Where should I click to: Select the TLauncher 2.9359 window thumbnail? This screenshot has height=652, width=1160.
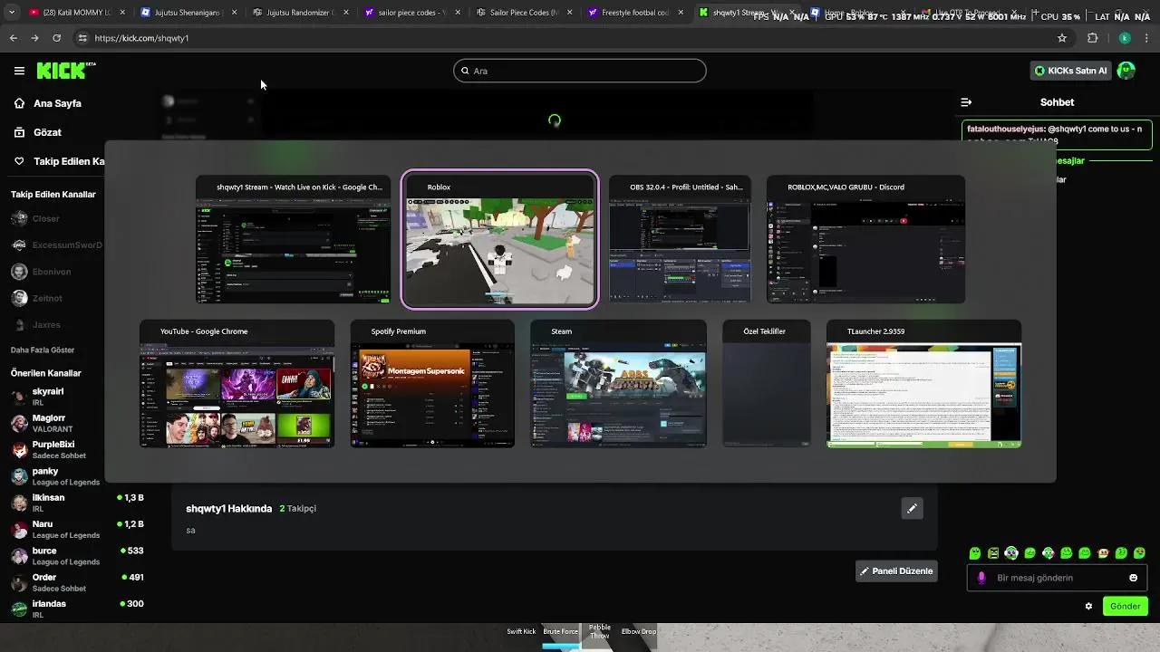(923, 384)
